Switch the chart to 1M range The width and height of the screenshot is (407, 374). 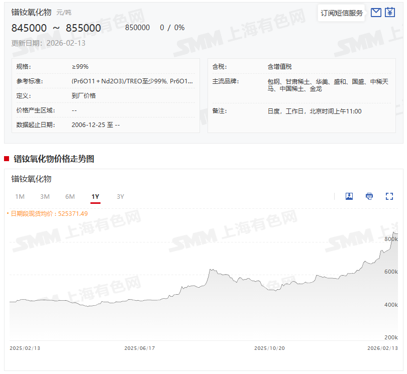coord(20,196)
